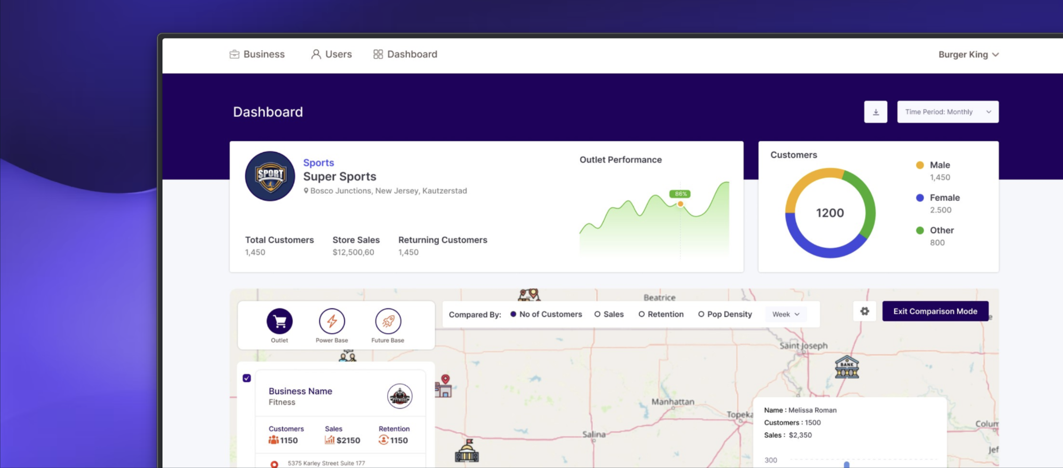Image resolution: width=1063 pixels, height=468 pixels.
Task: Expand the Burger King account dropdown
Action: coord(968,54)
